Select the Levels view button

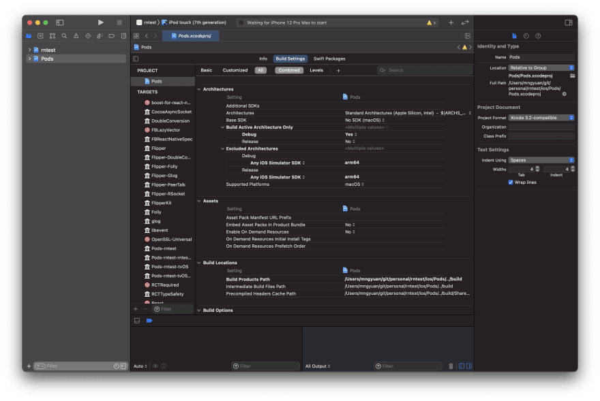[x=316, y=70]
